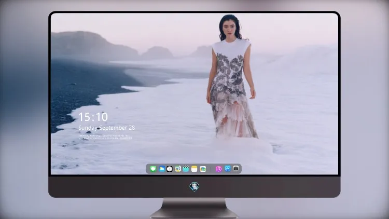The image size is (389, 219).
Task: Launch the Weather app from the dock
Action: click(x=161, y=169)
